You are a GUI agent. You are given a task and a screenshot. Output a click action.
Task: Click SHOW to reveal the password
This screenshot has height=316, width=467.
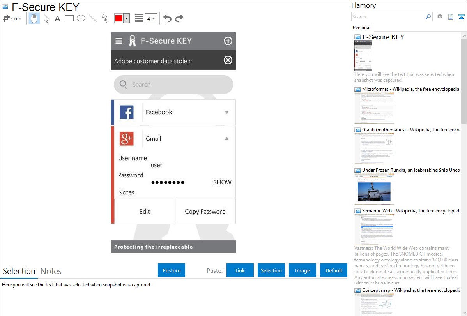pos(222,182)
